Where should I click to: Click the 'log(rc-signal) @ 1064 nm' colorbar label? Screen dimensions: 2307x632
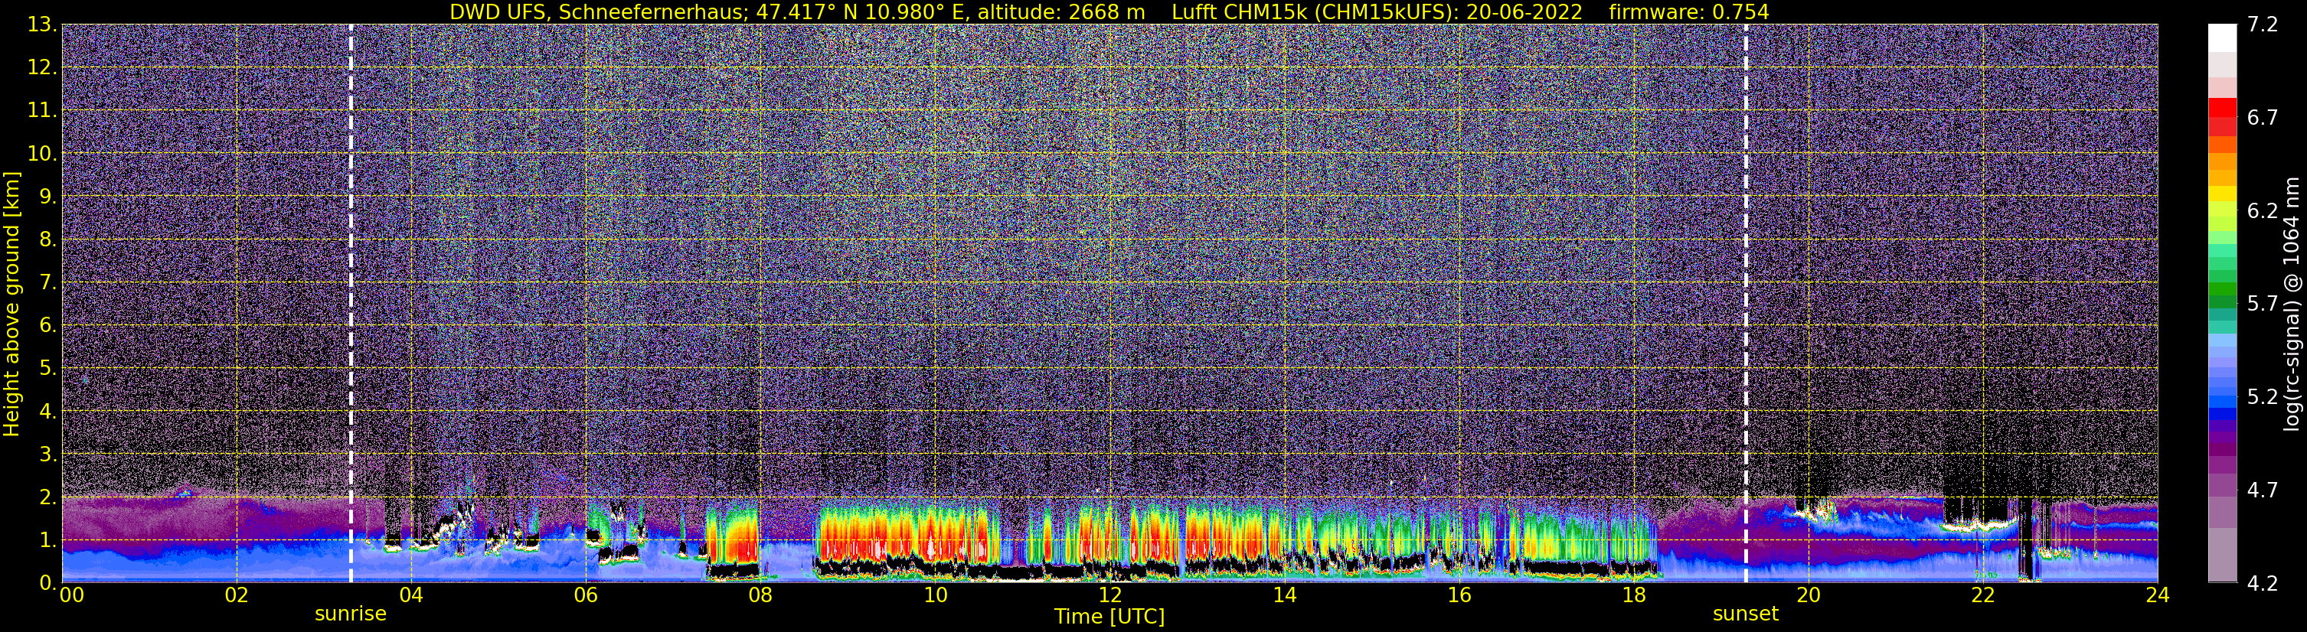pos(2291,304)
